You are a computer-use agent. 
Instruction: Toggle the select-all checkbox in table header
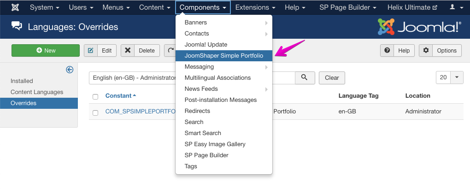(x=95, y=97)
